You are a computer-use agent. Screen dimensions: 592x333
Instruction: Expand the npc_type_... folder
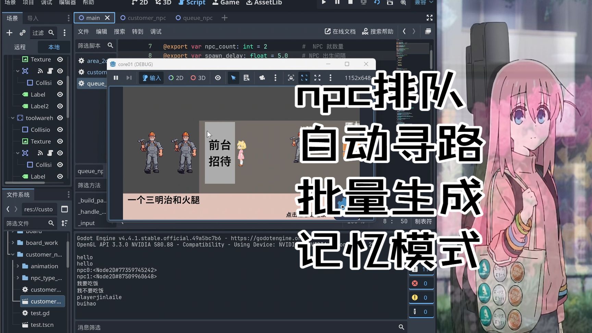click(18, 278)
